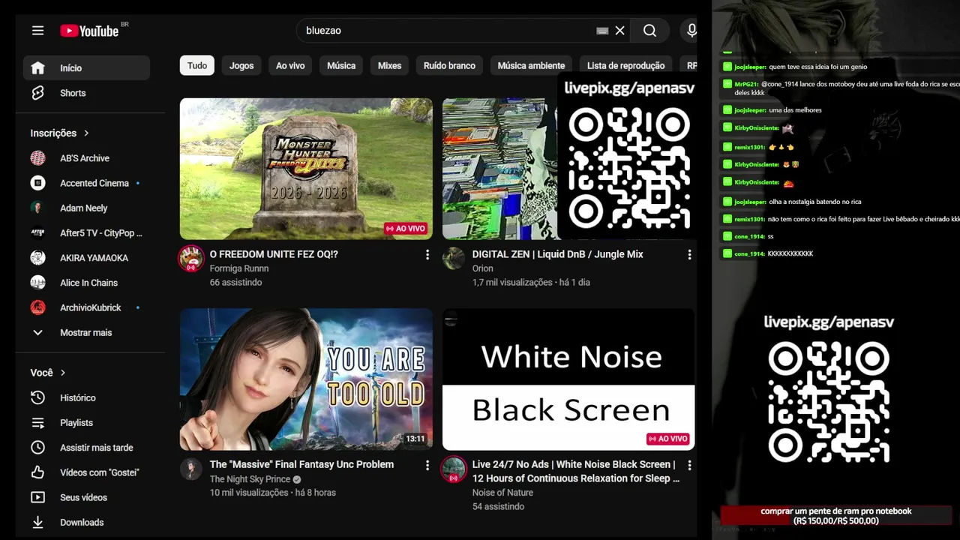Open the Adam Neely channel

tap(86, 208)
